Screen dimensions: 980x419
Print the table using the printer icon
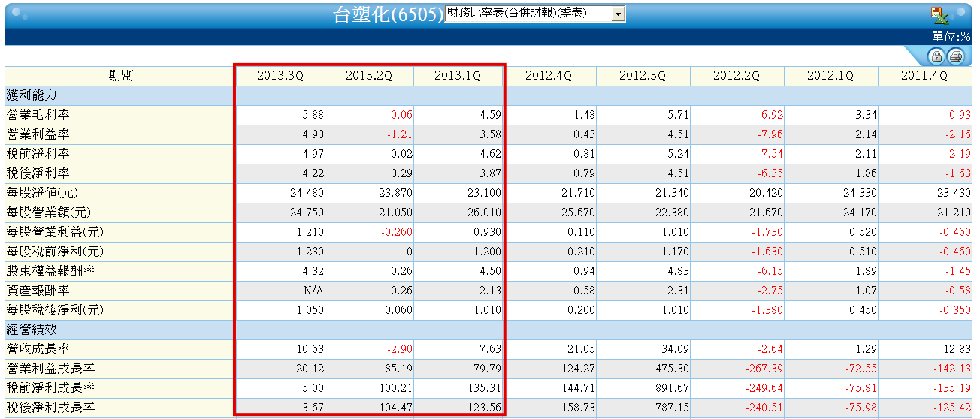(955, 56)
